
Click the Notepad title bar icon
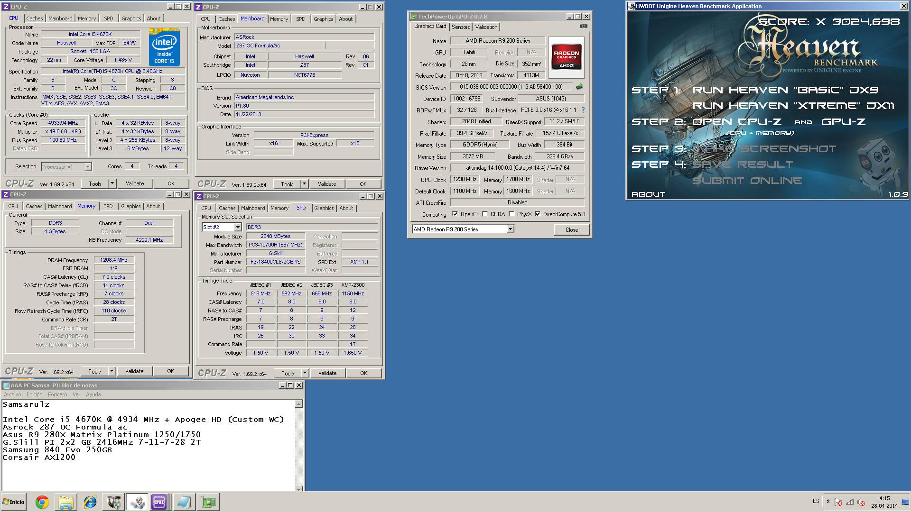(x=6, y=385)
